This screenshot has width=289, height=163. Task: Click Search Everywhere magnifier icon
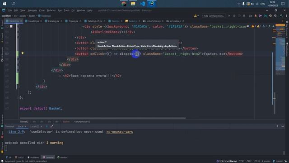point(281,16)
